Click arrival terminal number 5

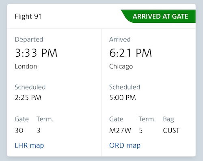pyautogui.click(x=141, y=131)
